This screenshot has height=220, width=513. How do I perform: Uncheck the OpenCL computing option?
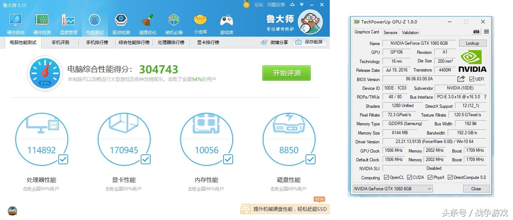click(386, 177)
